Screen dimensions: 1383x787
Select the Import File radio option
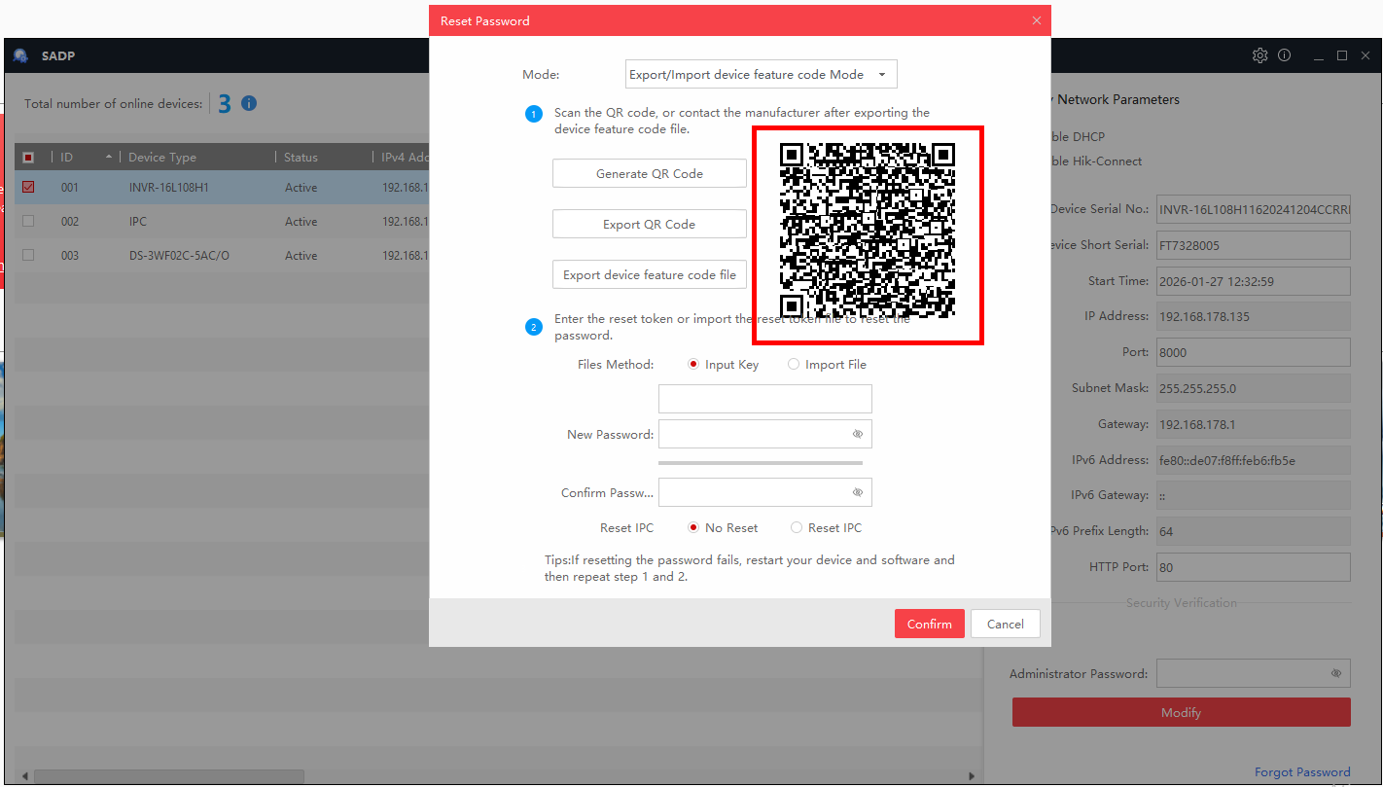795,365
